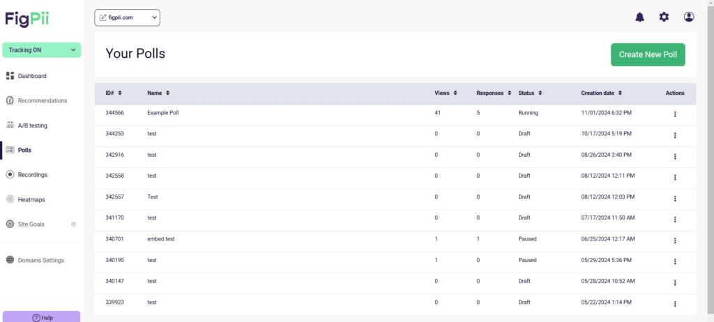This screenshot has height=322, width=714.
Task: Navigate to A/B testing
Action: coord(32,125)
